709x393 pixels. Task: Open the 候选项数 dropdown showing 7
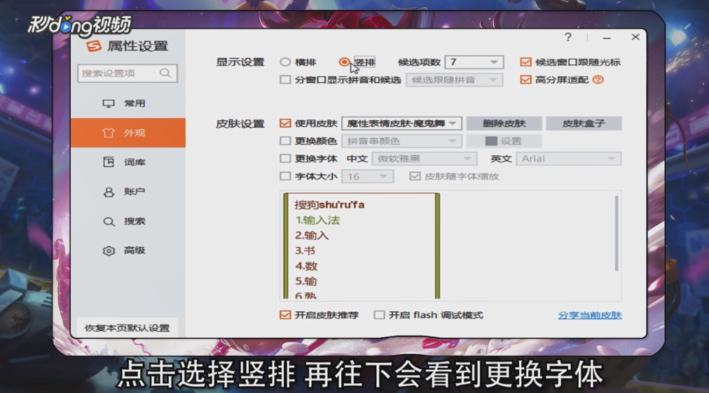[x=474, y=62]
